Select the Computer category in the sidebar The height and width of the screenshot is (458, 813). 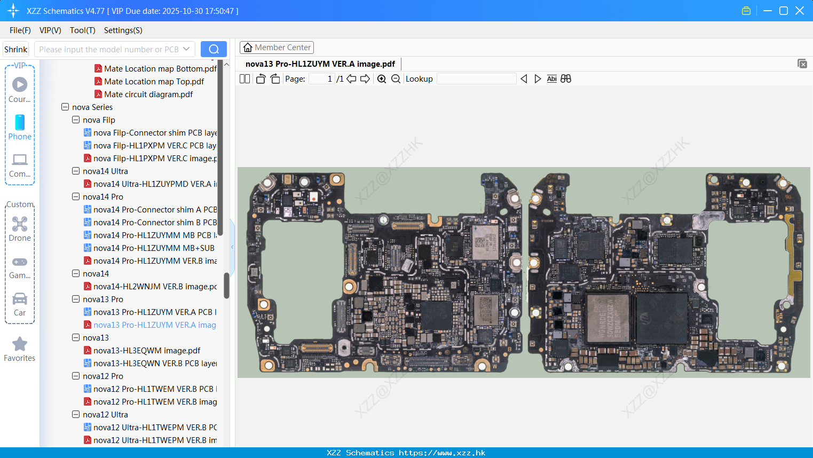coord(20,165)
